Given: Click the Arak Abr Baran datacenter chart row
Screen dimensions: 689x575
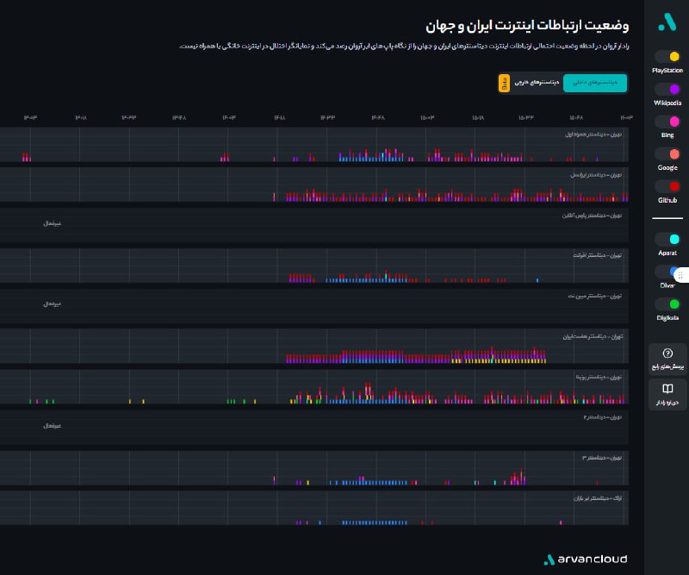Looking at the screenshot, I should [x=314, y=509].
